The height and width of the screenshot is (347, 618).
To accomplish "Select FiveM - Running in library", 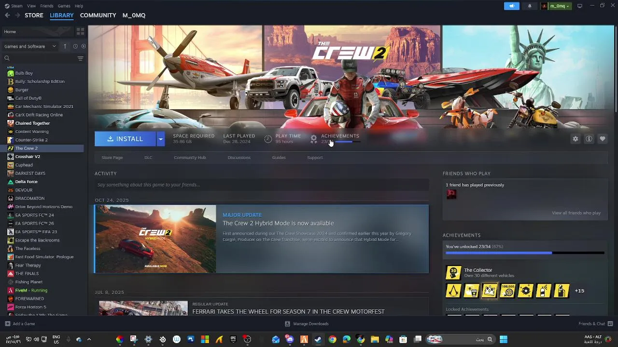I will pyautogui.click(x=31, y=291).
